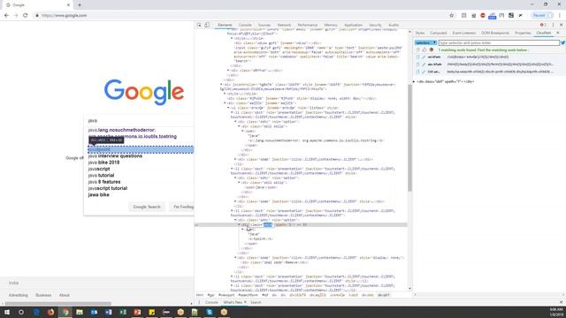The height and width of the screenshot is (318, 566).
Task: Open the About footer link
Action: click(65, 295)
